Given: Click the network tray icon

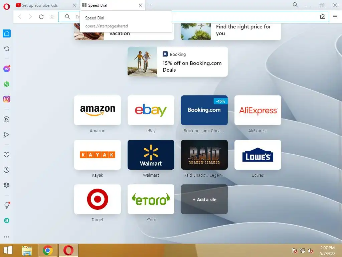Looking at the screenshot, I should [303, 251].
